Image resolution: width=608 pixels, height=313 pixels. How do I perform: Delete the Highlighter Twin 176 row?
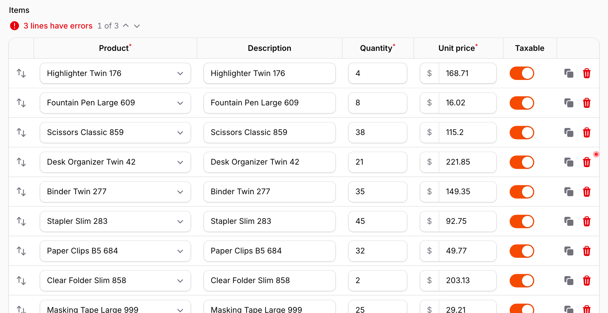(x=586, y=73)
